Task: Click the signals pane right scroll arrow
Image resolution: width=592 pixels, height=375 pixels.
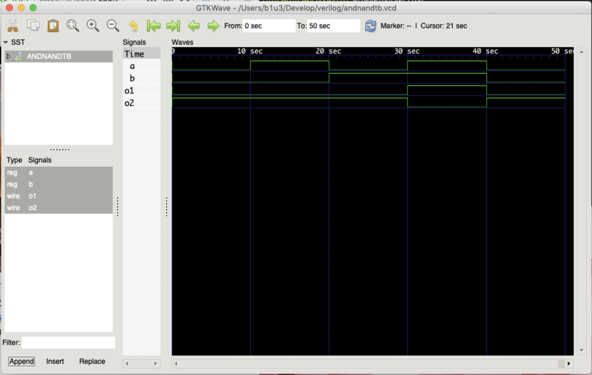Action: pyautogui.click(x=156, y=363)
